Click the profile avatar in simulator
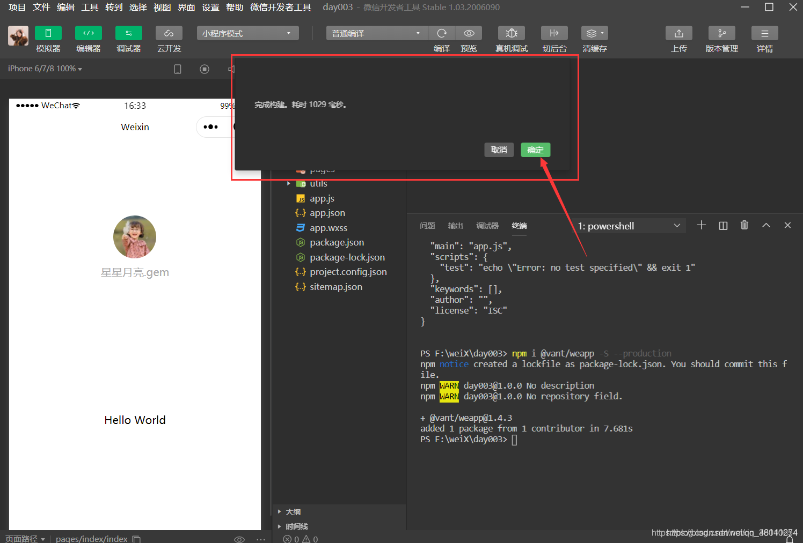The image size is (803, 543). point(135,237)
